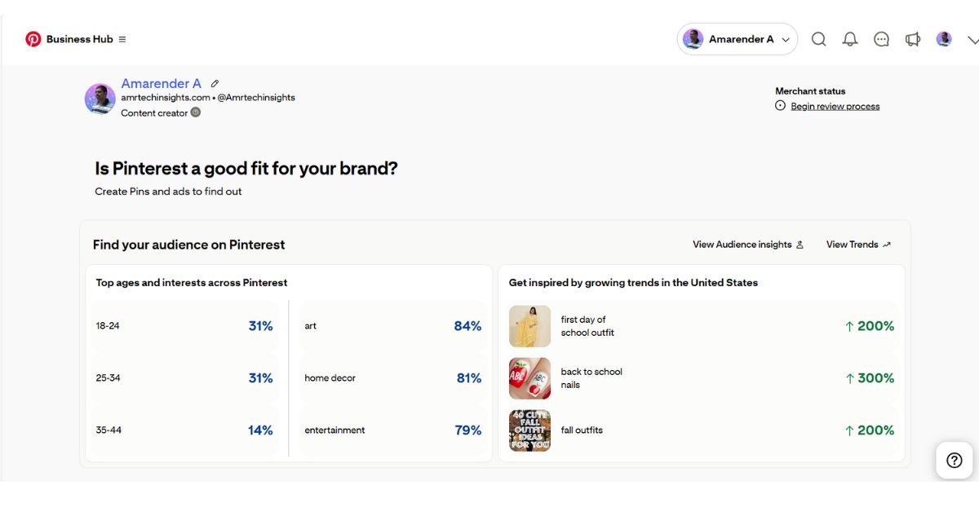Click the Pinterest logo
Viewport: 979px width, 512px height.
point(33,38)
